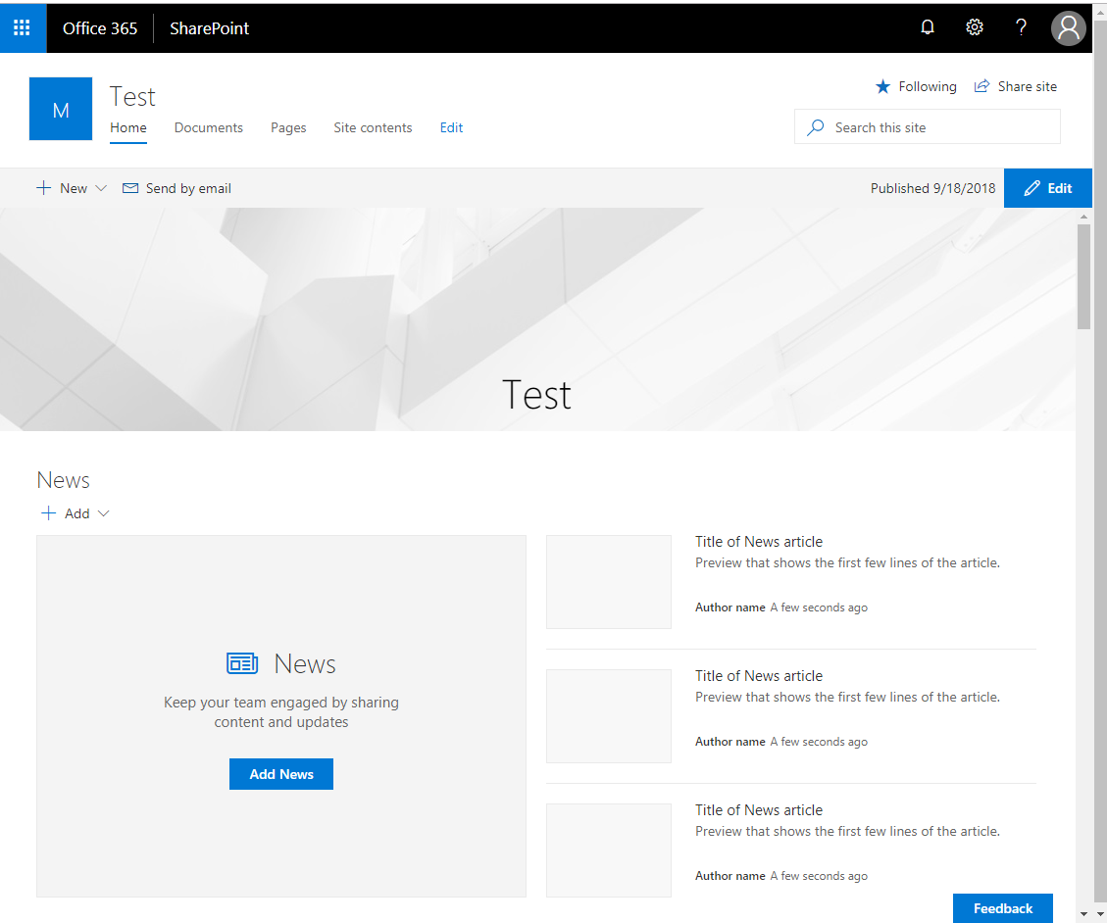1107x923 pixels.
Task: Open the notifications bell
Action: [927, 27]
